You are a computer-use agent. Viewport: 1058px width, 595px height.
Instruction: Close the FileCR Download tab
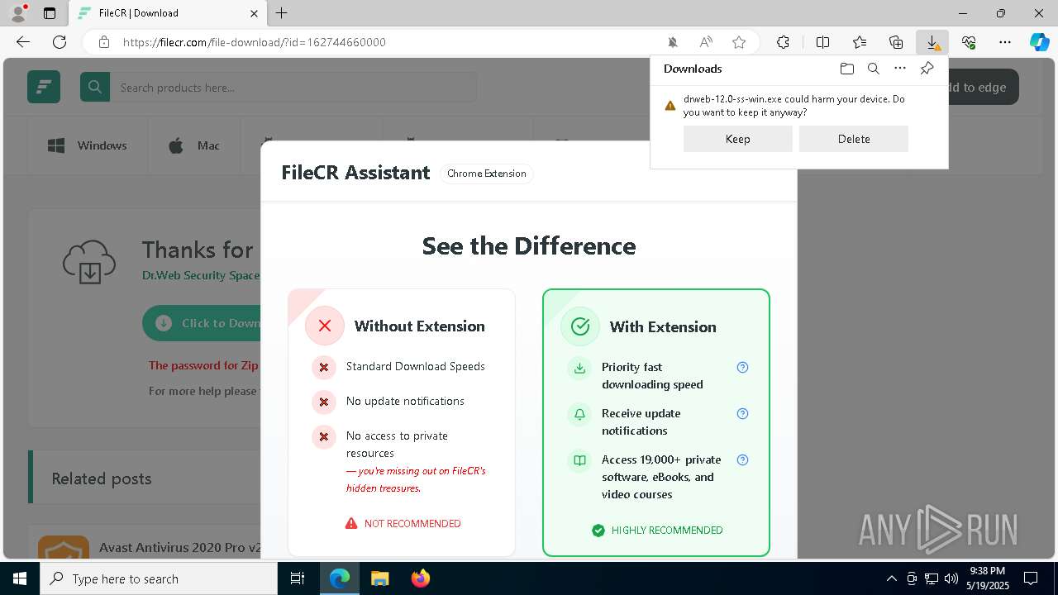tap(254, 13)
